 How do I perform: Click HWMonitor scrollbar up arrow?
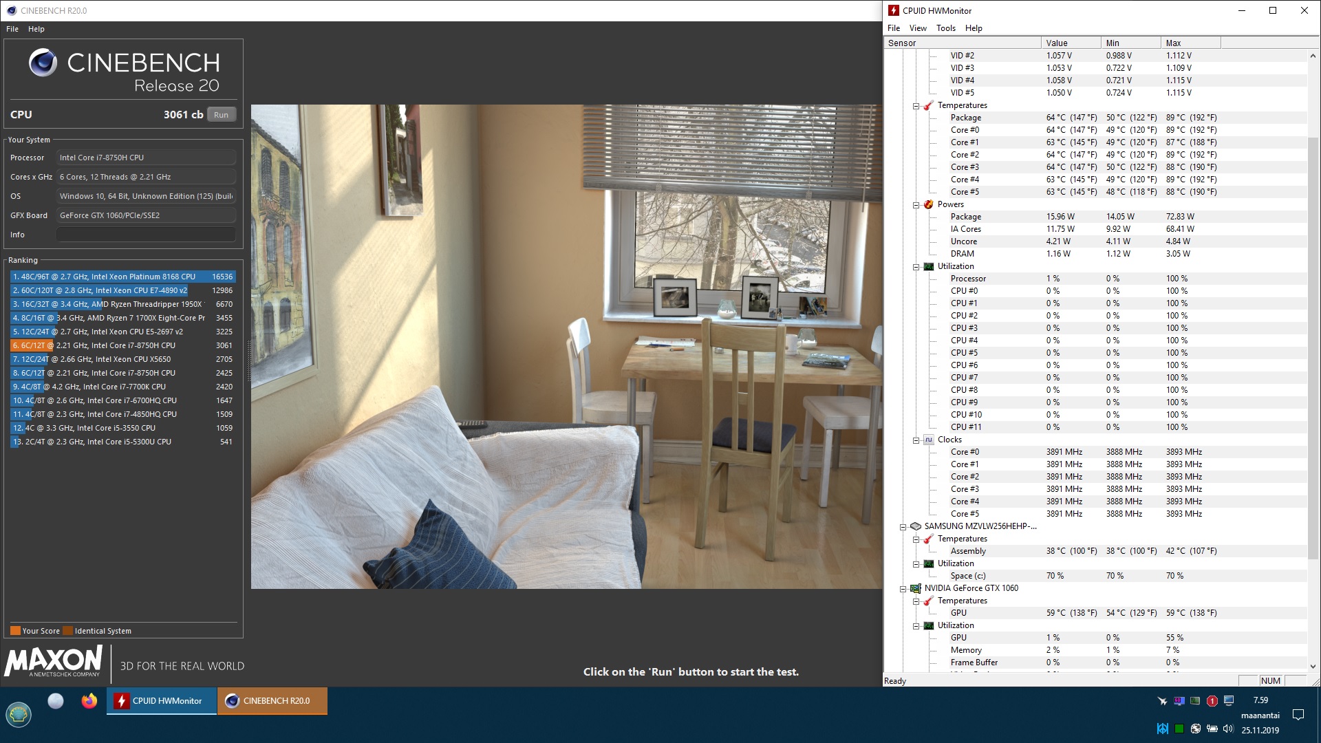coord(1313,56)
